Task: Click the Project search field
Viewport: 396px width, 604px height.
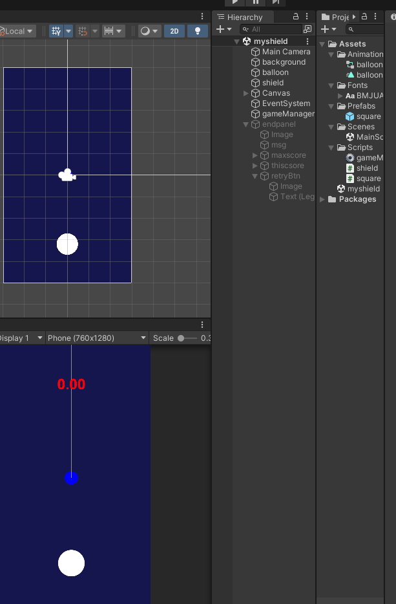Action: click(365, 29)
